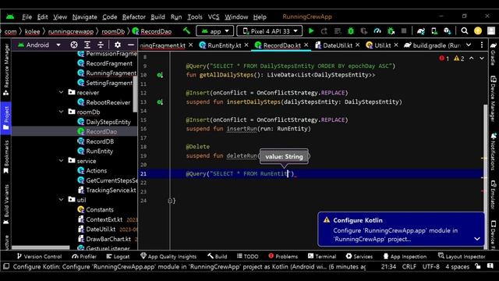Toggle Device Manager right side panel

pyautogui.click(x=494, y=99)
